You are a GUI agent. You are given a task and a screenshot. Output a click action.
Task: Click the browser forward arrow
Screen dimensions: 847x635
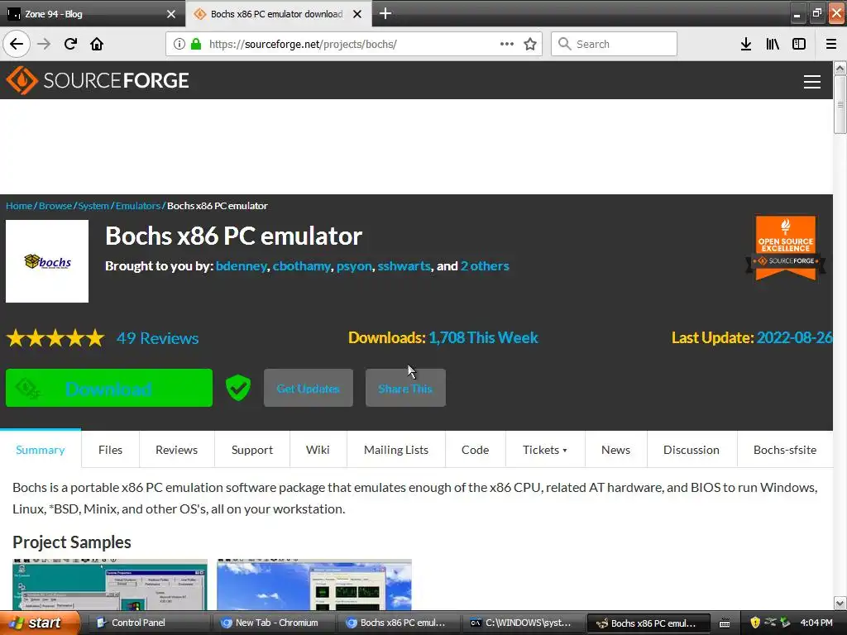point(44,44)
